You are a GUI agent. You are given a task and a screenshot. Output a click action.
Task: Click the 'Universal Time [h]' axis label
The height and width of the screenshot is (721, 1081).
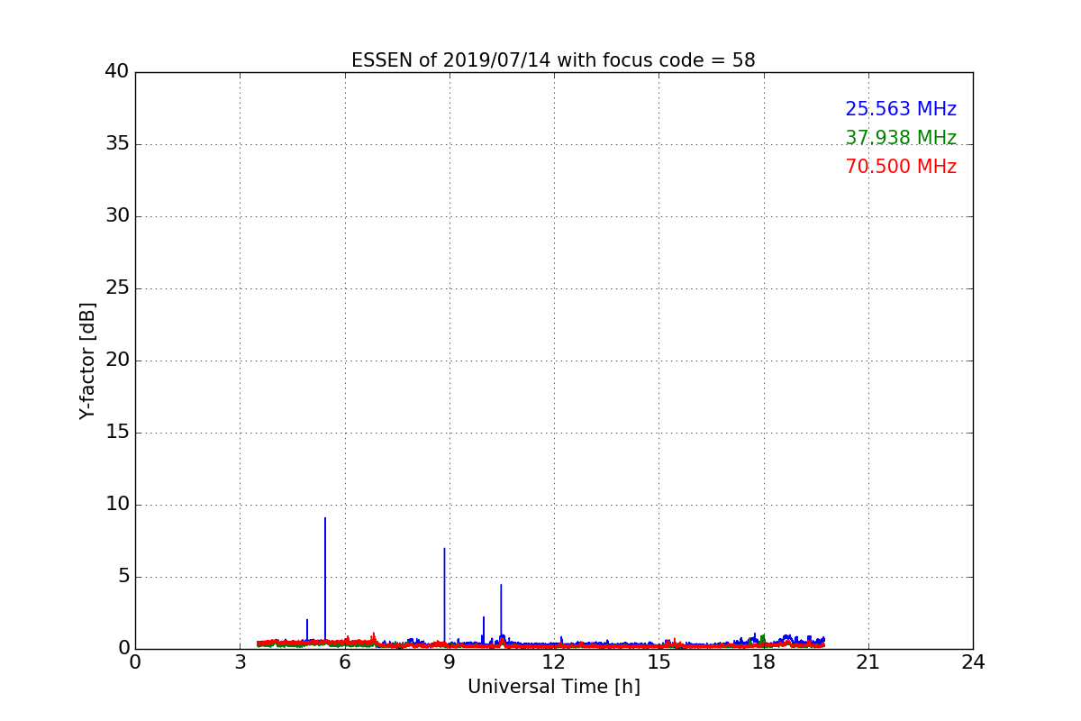coord(554,687)
